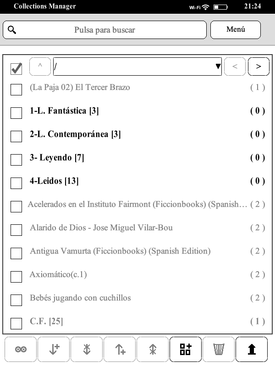Open the 2-L. Contemporánea [3] collection
Screen dimensions: 275x367
(x=75, y=134)
